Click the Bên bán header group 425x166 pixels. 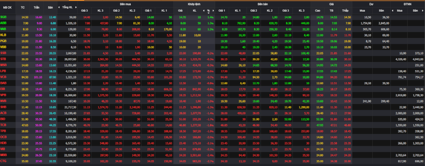pyautogui.click(x=263, y=5)
